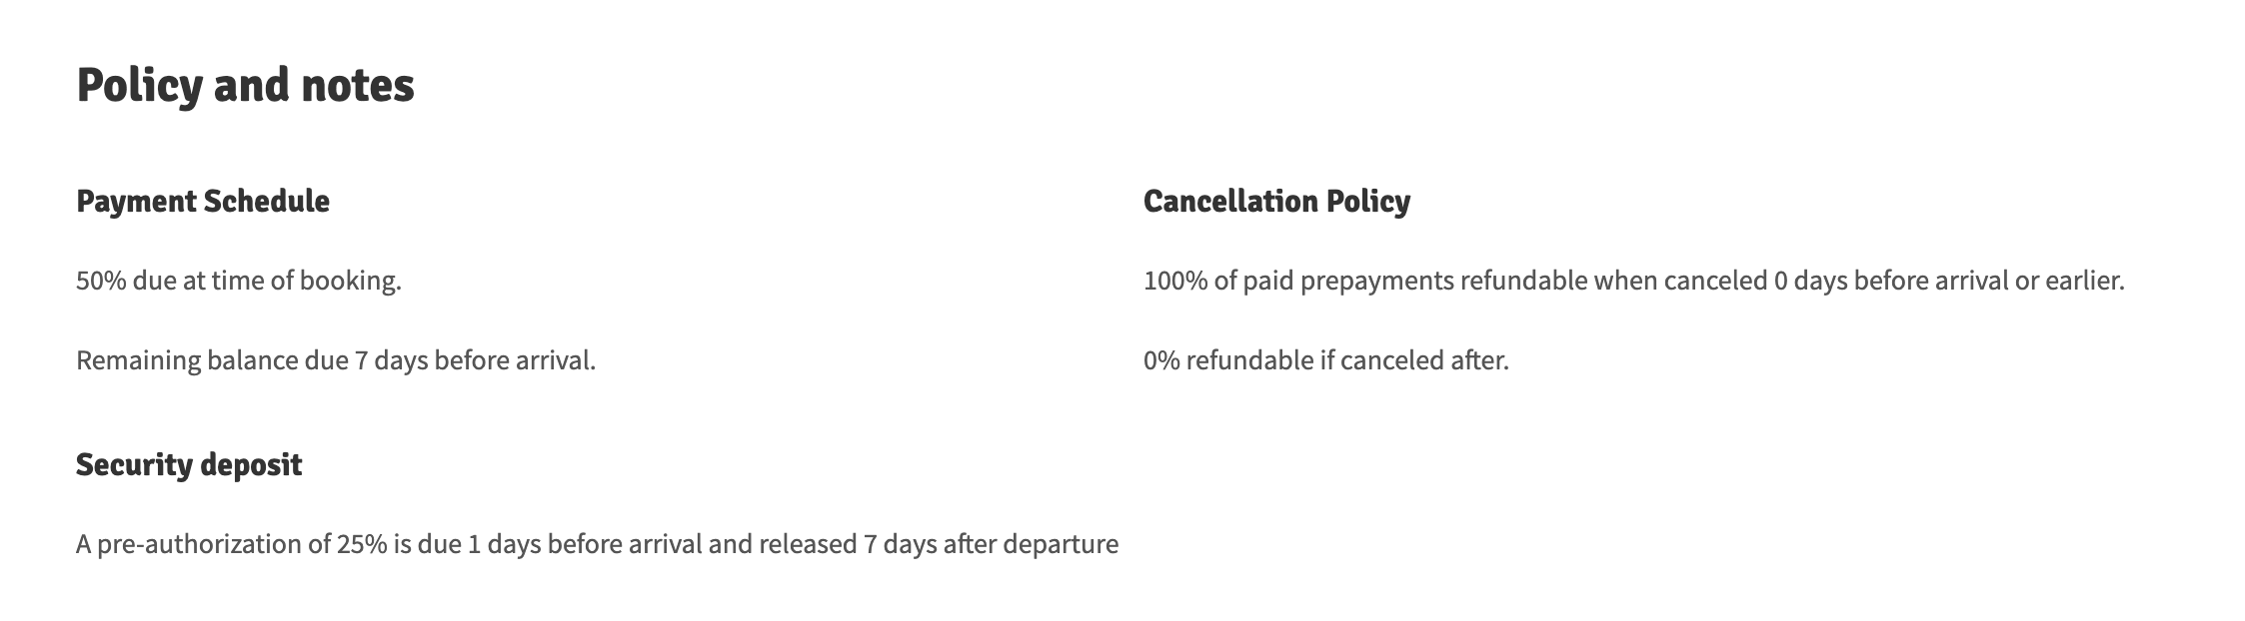Select the Security deposit heading
Viewport: 2245px width, 621px height.
189,465
